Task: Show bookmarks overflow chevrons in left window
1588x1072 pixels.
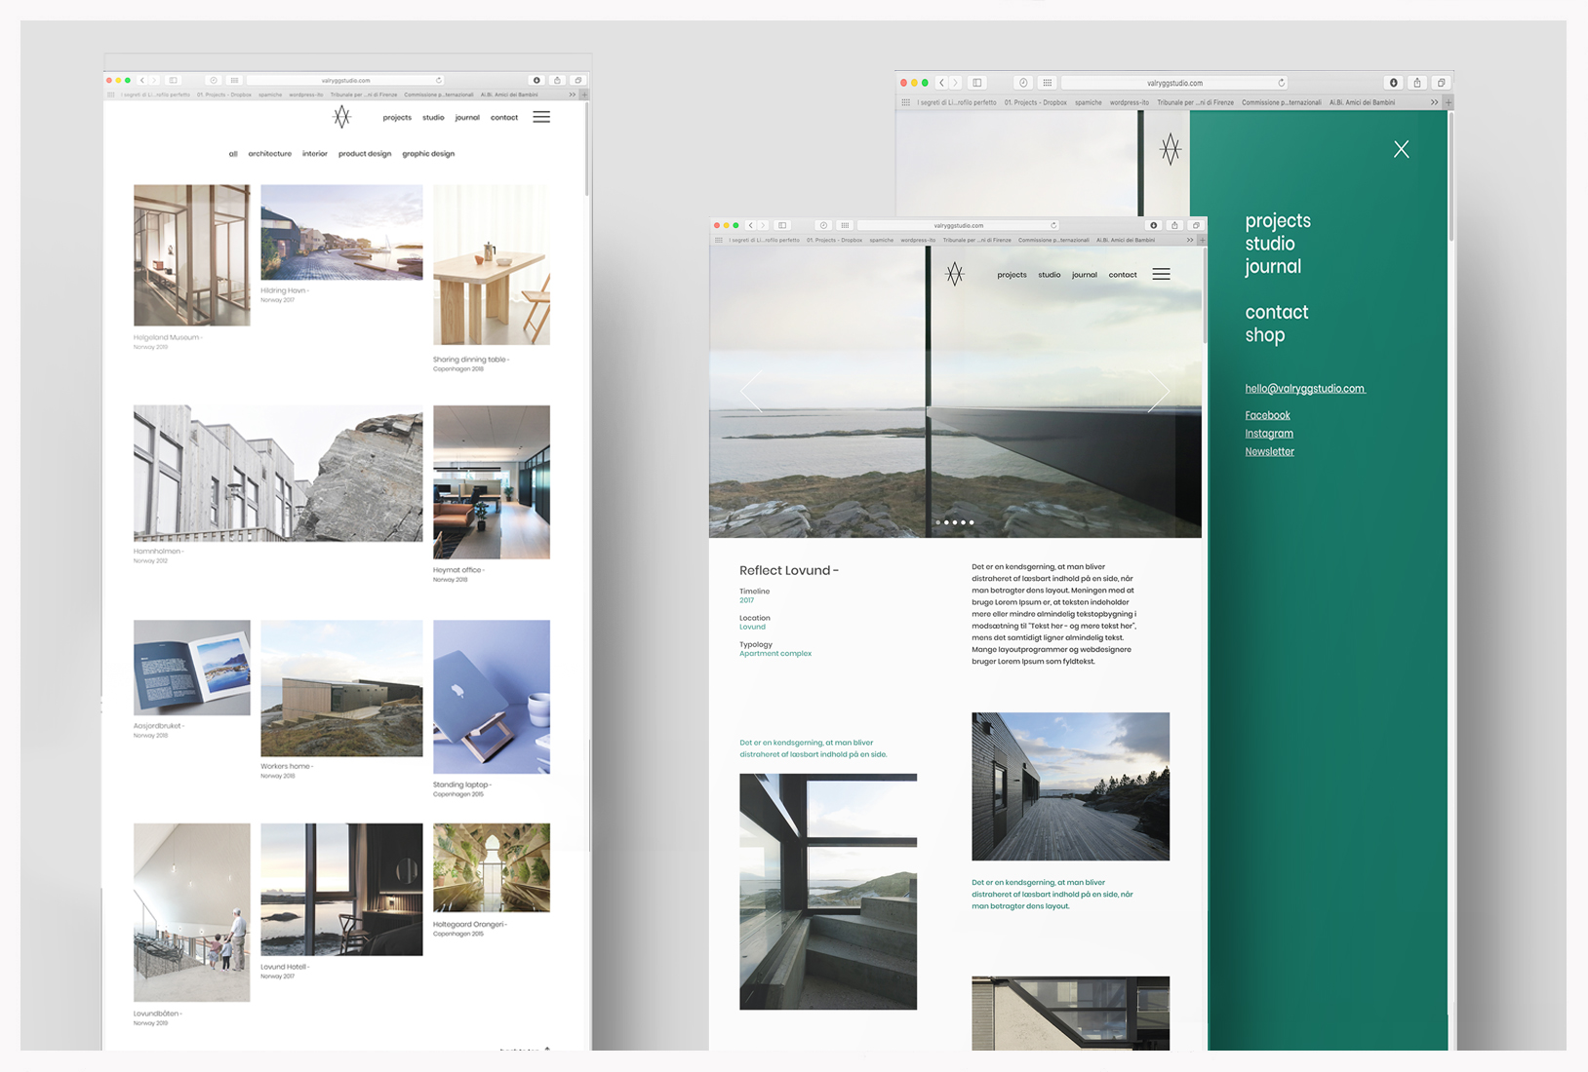Action: [x=572, y=95]
